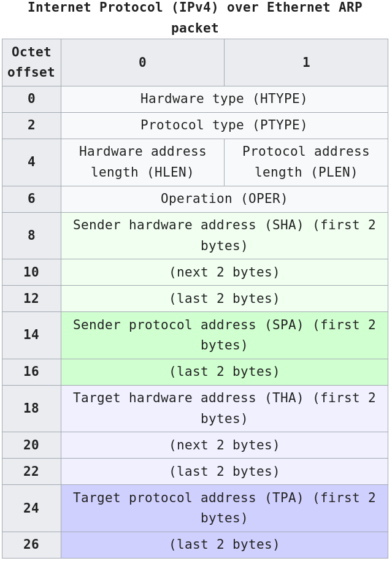
Task: Click the column header labeled 1
Action: 306,63
